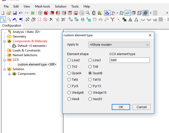
Task: Open the animation dropdown arrow in toolbar
Action: click(x=165, y=20)
